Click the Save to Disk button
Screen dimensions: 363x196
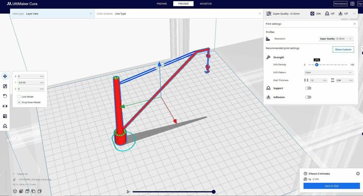point(332,186)
